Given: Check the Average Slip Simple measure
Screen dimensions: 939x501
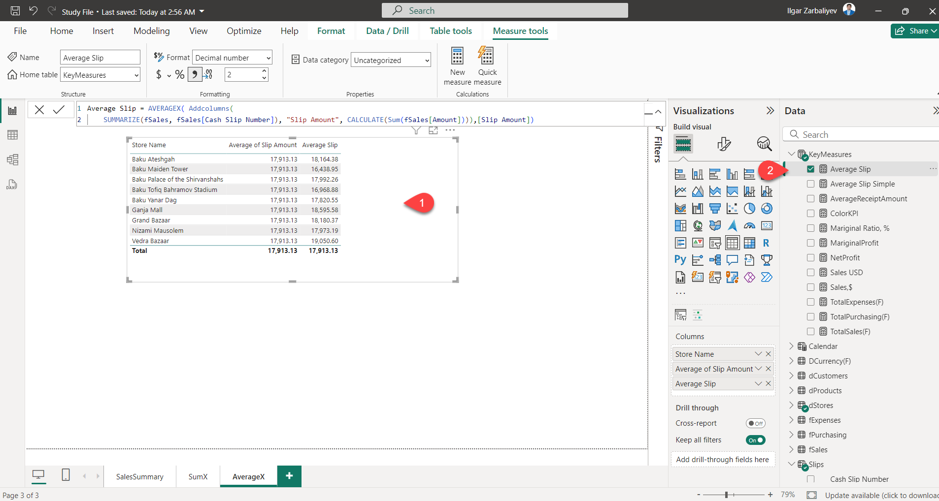Looking at the screenshot, I should (811, 184).
